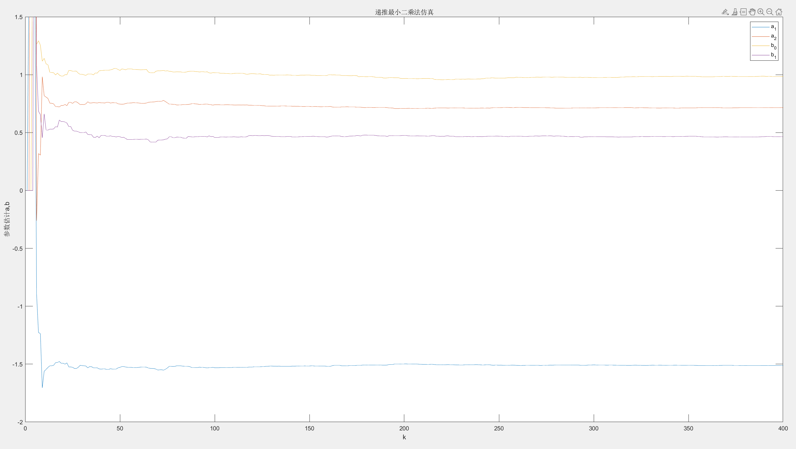Click the plot title text 递推最小二乘法仿真

[404, 12]
